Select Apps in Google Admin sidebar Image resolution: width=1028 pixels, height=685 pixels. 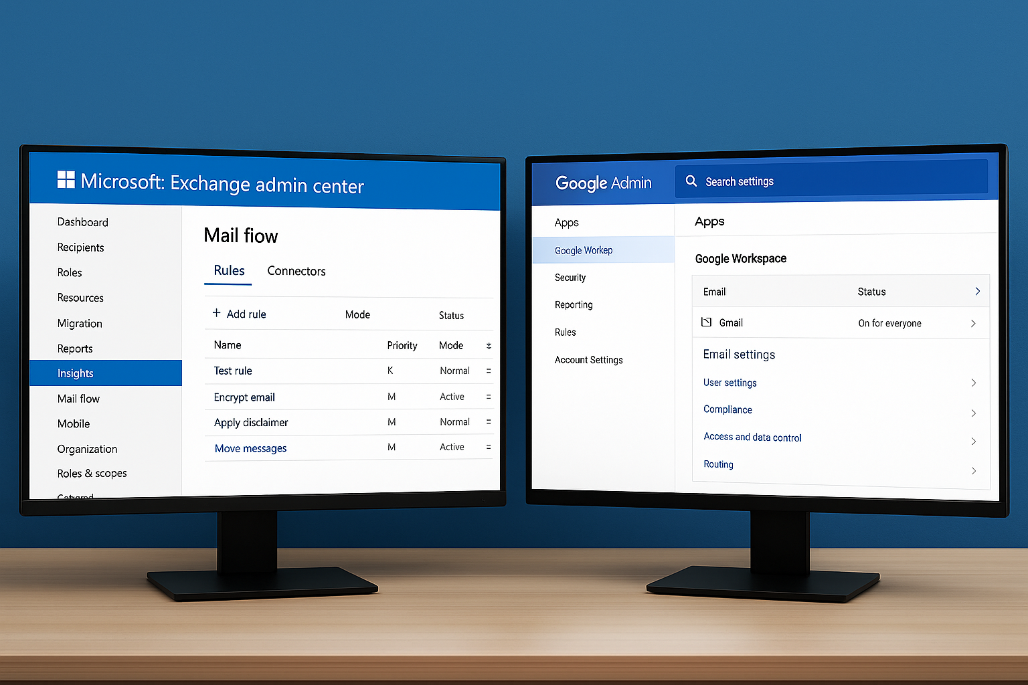pyautogui.click(x=566, y=223)
